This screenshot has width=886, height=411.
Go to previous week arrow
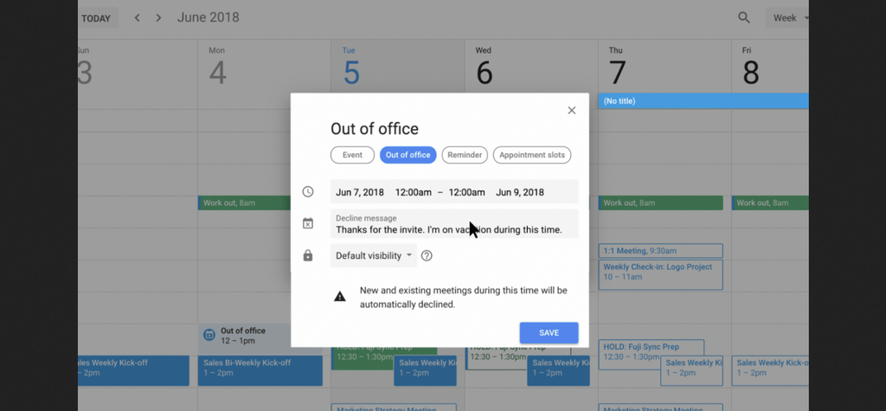tap(137, 18)
